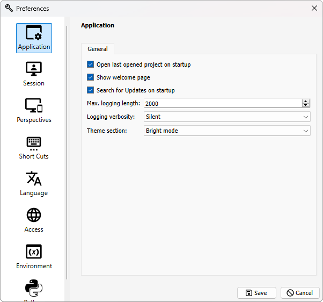Open the Python preferences category
Viewport: 323px width, 302px height.
pyautogui.click(x=34, y=290)
